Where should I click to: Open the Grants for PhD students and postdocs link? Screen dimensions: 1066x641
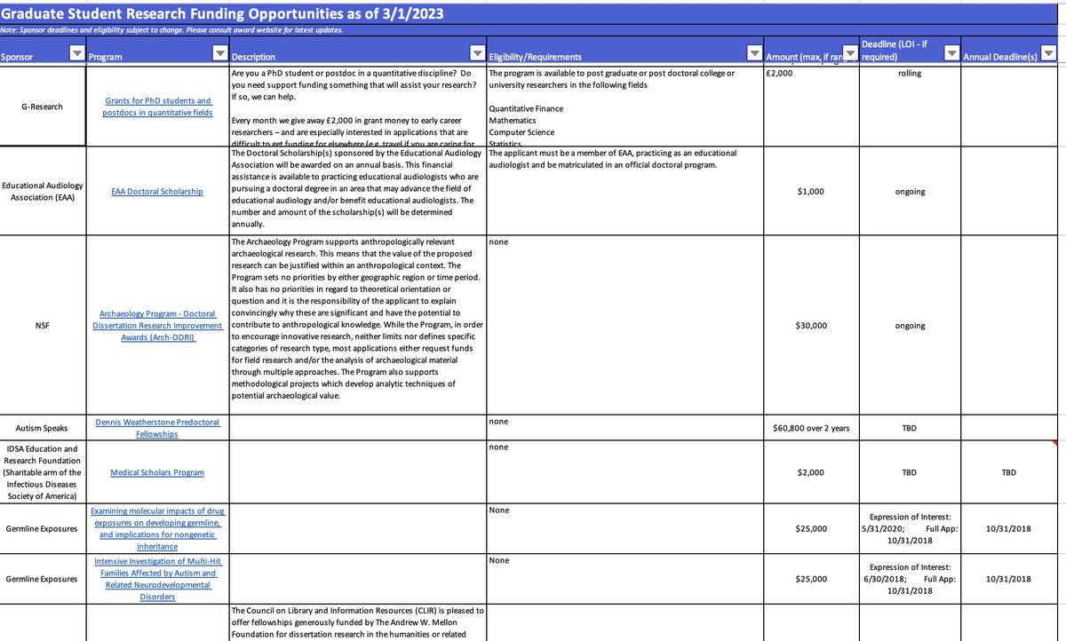(x=157, y=107)
